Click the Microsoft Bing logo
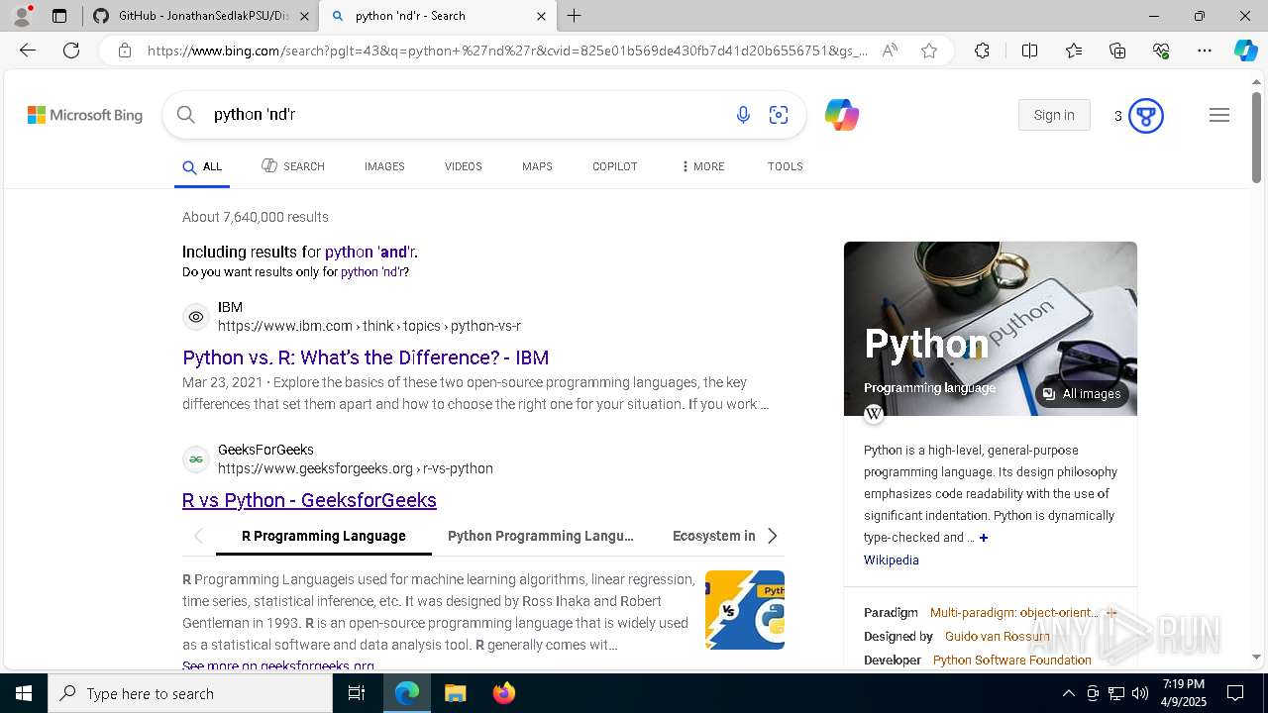The height and width of the screenshot is (713, 1268). pyautogui.click(x=85, y=115)
